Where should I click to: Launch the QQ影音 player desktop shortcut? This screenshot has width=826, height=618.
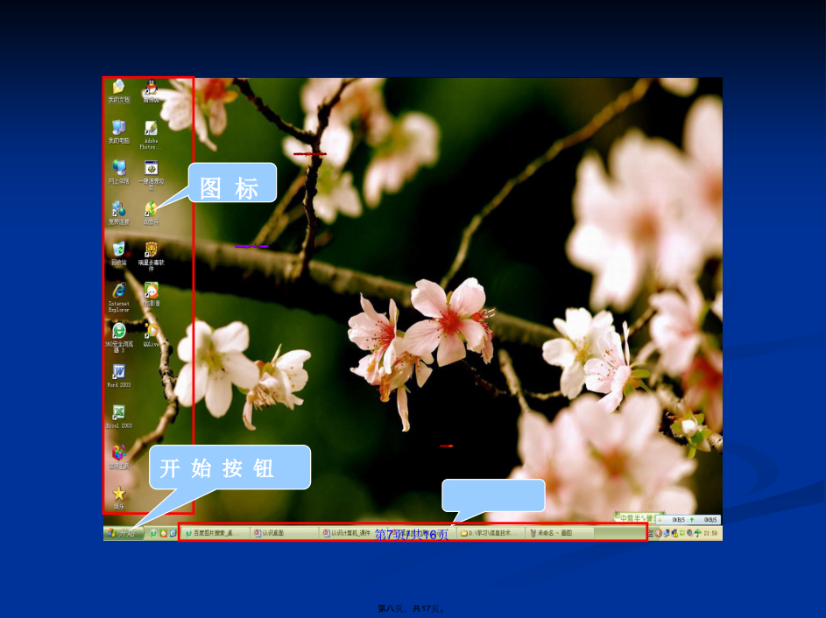pos(152,295)
